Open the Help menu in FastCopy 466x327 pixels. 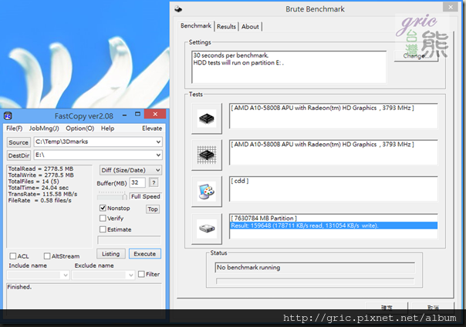[107, 128]
